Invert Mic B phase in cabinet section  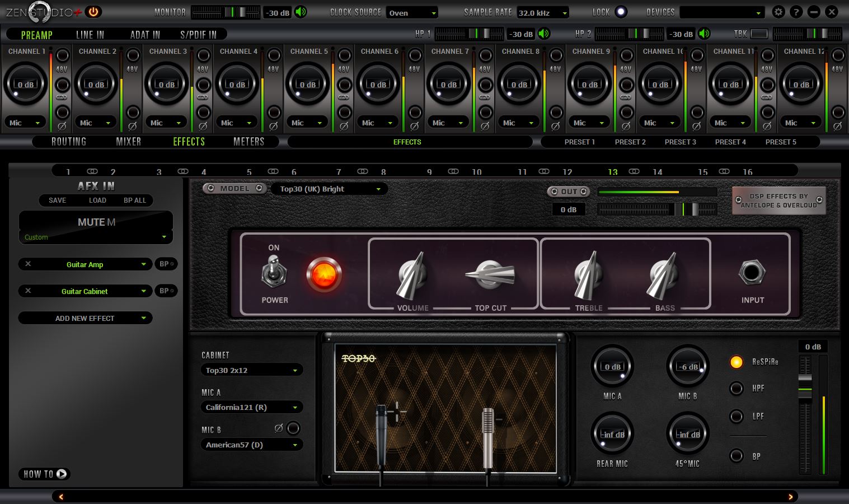(x=293, y=429)
